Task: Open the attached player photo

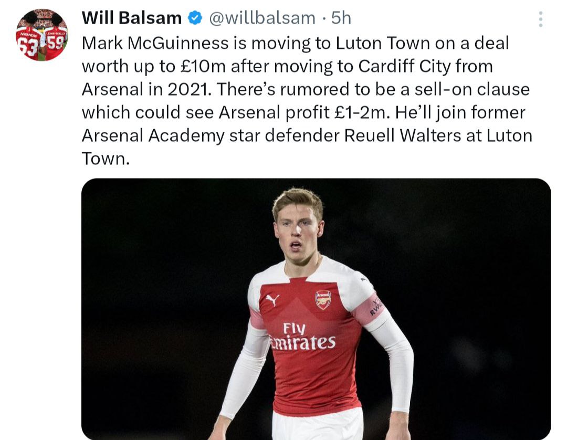Action: 316,309
